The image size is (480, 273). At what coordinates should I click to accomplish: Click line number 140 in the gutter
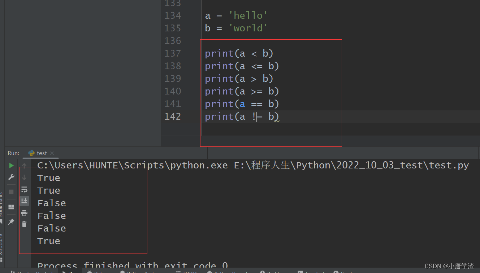(x=173, y=91)
